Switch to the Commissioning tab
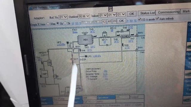The image size is (191, 107). click(169, 12)
